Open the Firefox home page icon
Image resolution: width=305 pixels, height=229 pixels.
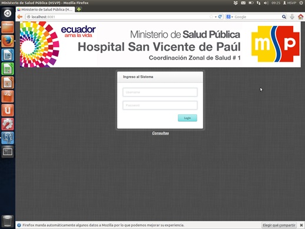pos(300,17)
